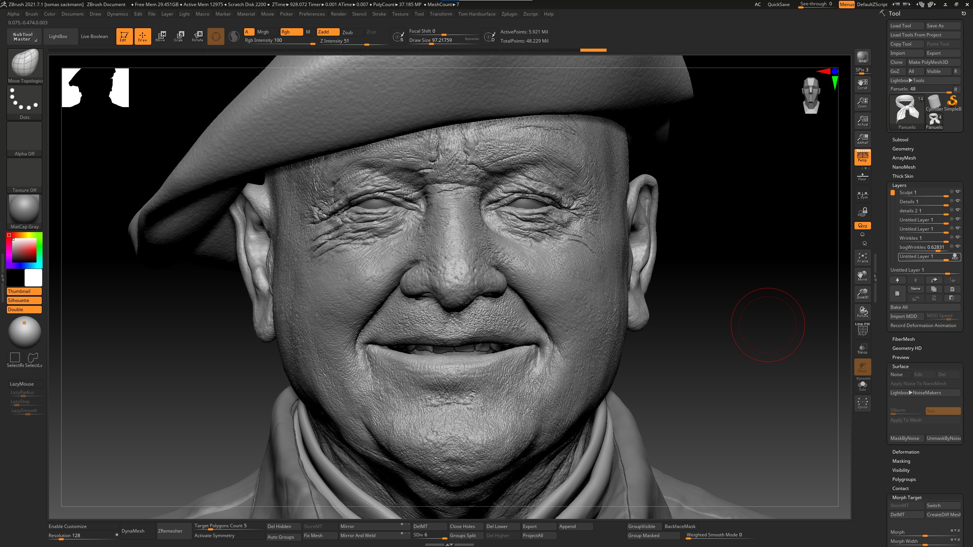Select the Scale transform tool
This screenshot has width=973, height=547.
[x=179, y=36]
